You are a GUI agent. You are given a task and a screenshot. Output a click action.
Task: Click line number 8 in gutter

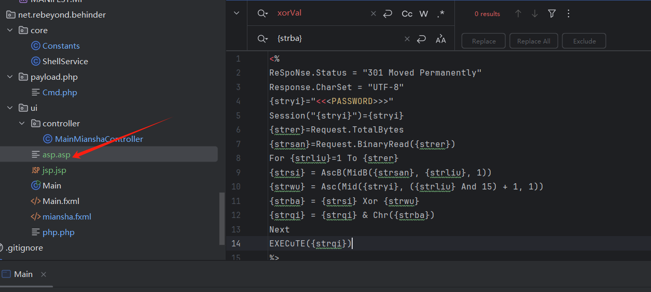pos(238,158)
